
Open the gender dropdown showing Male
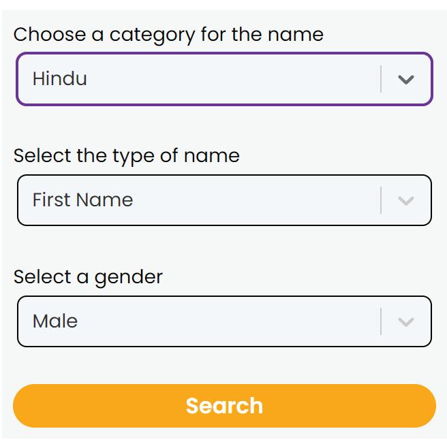click(204, 321)
